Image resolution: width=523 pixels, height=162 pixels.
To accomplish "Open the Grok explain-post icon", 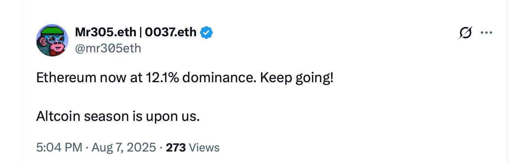I will [x=466, y=33].
